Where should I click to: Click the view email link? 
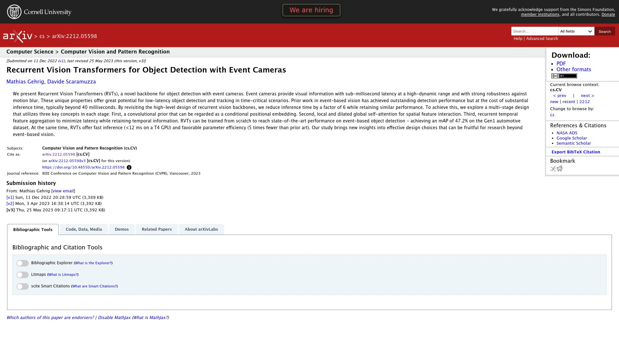pos(63,191)
